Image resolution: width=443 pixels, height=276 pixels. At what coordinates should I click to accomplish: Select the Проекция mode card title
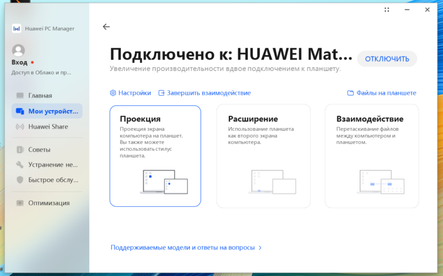pyautogui.click(x=140, y=119)
